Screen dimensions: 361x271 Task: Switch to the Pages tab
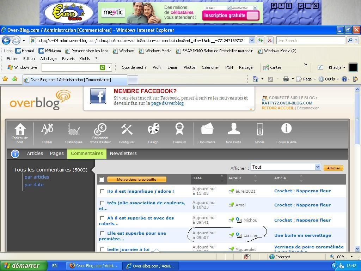point(57,153)
